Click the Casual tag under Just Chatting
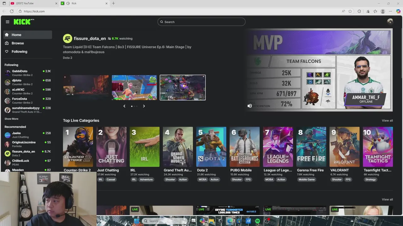Screen dimensions: 403x226 click(x=111, y=180)
